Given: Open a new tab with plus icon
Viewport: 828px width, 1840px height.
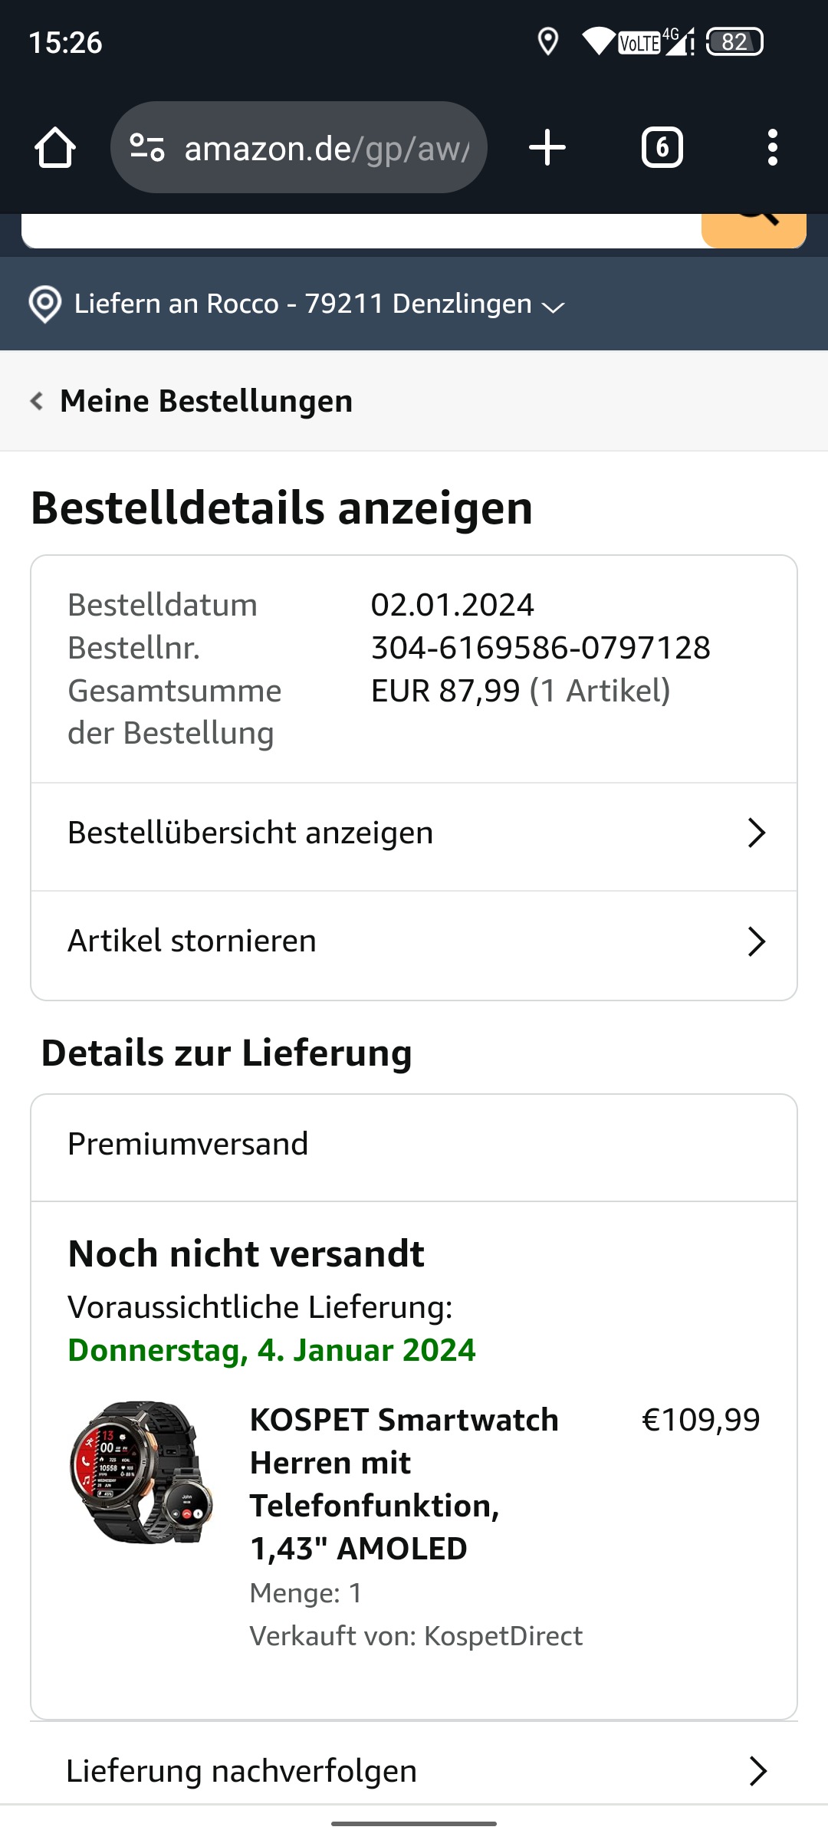Looking at the screenshot, I should 547,147.
